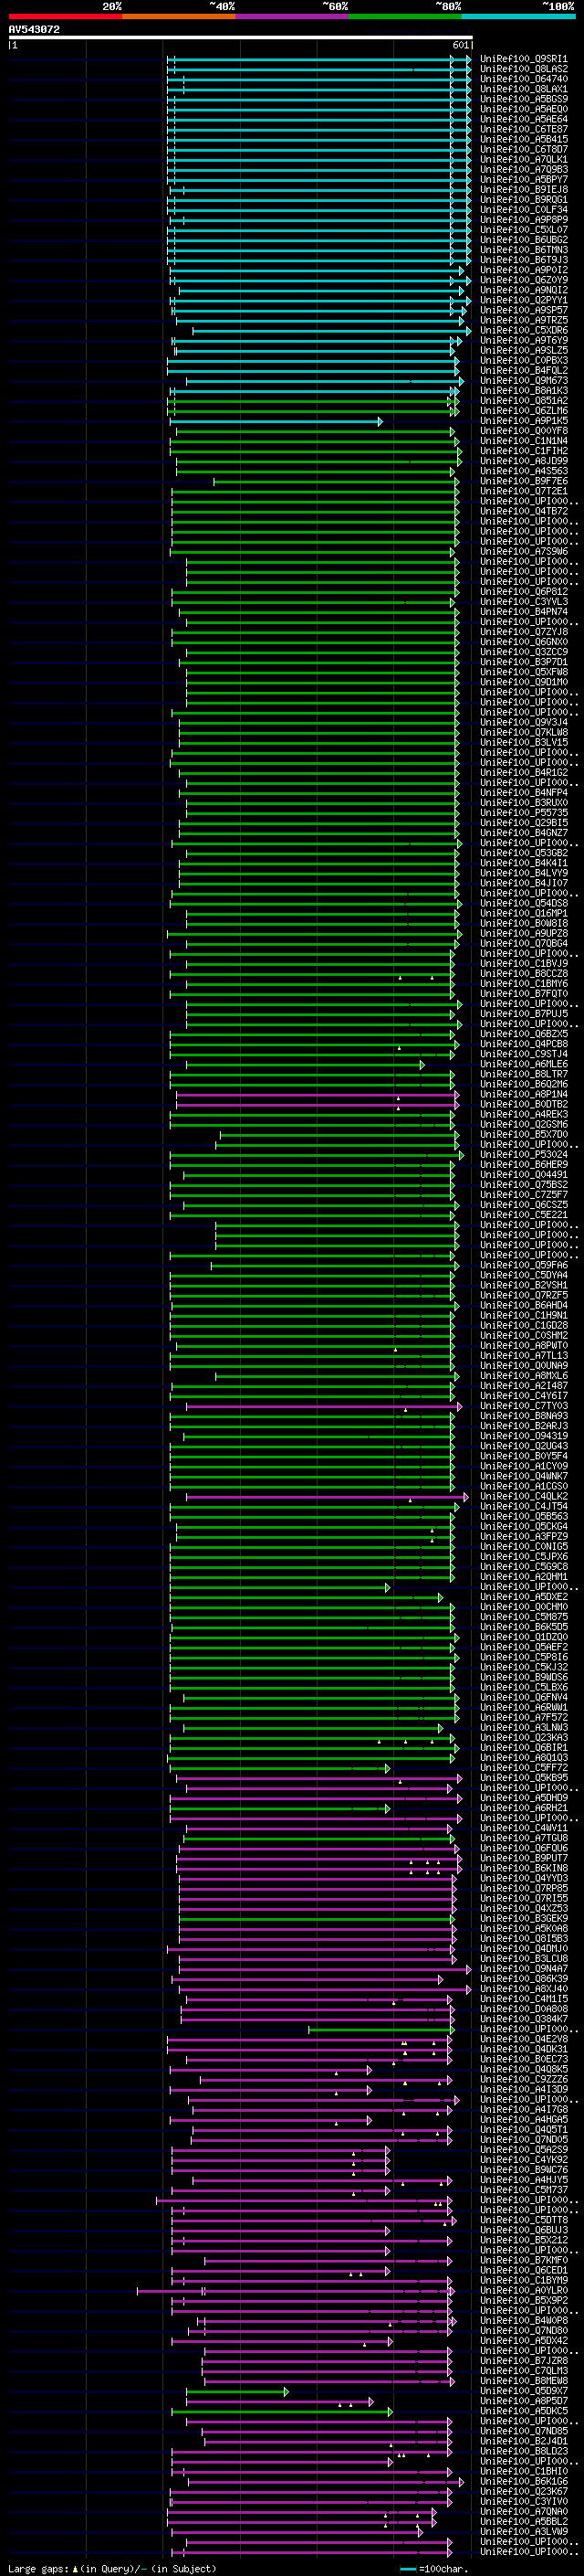Open hit UniRef100_Q9SRI1

523,59
